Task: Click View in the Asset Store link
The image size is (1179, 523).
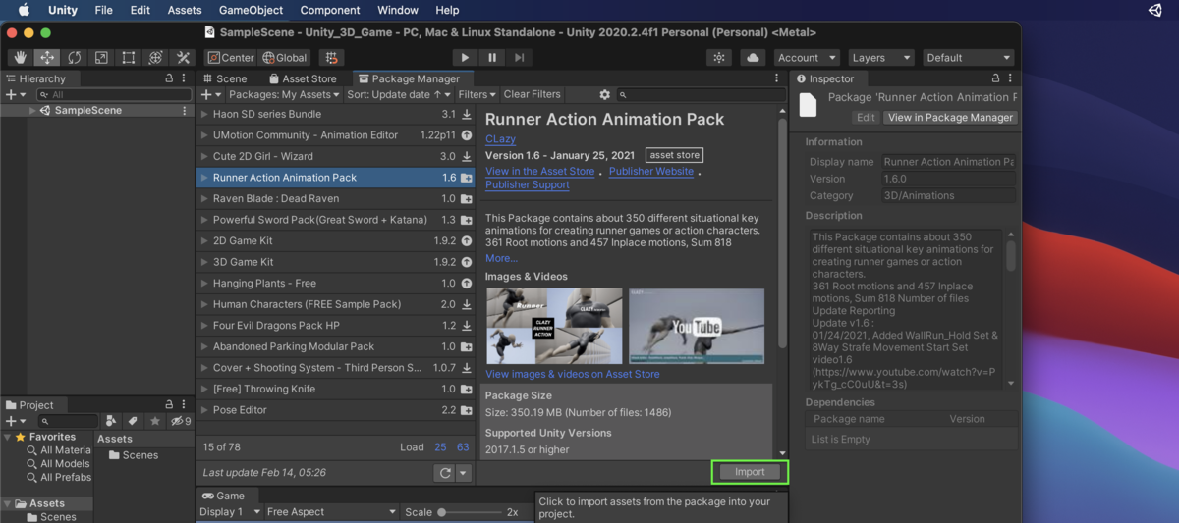Action: pos(540,171)
